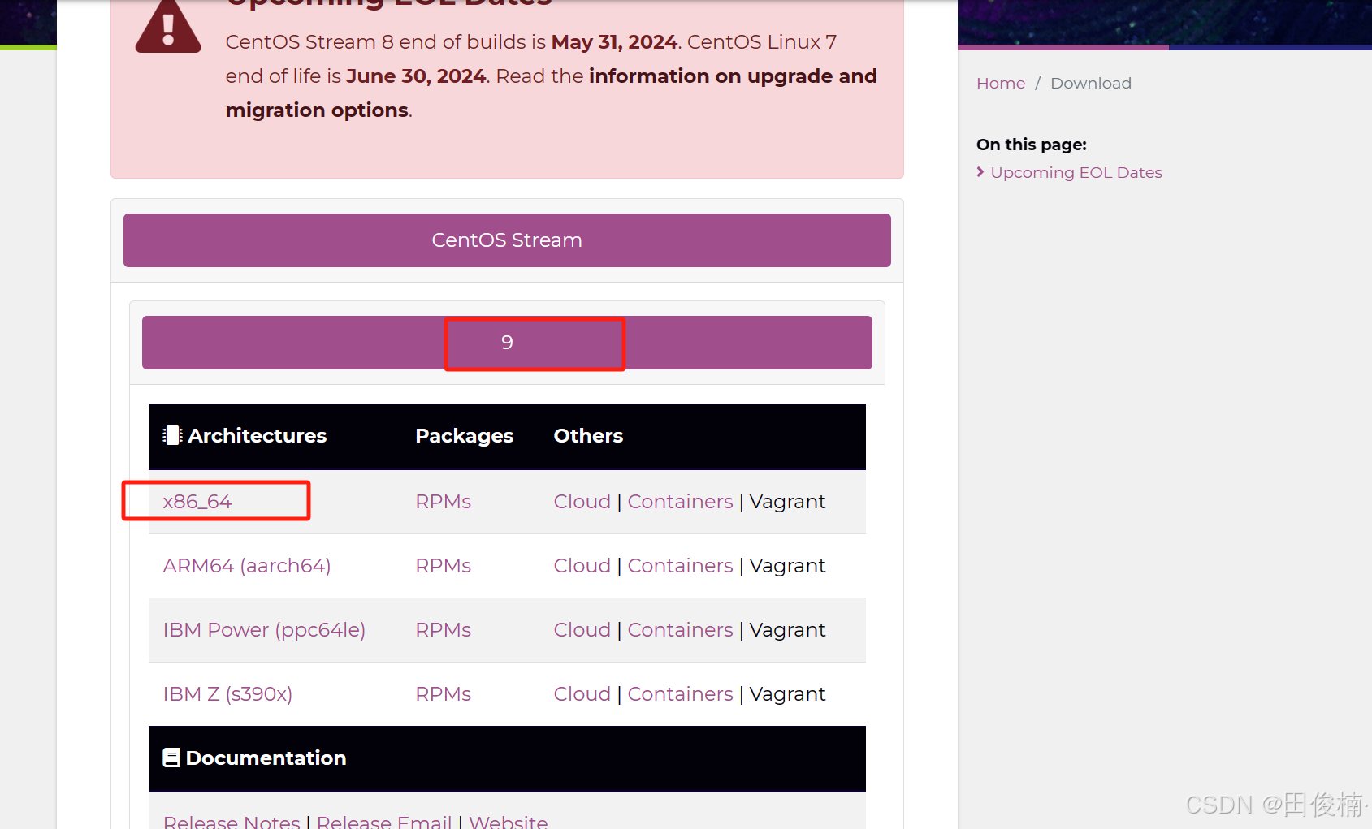
Task: Click the On this page heading
Action: point(1032,145)
